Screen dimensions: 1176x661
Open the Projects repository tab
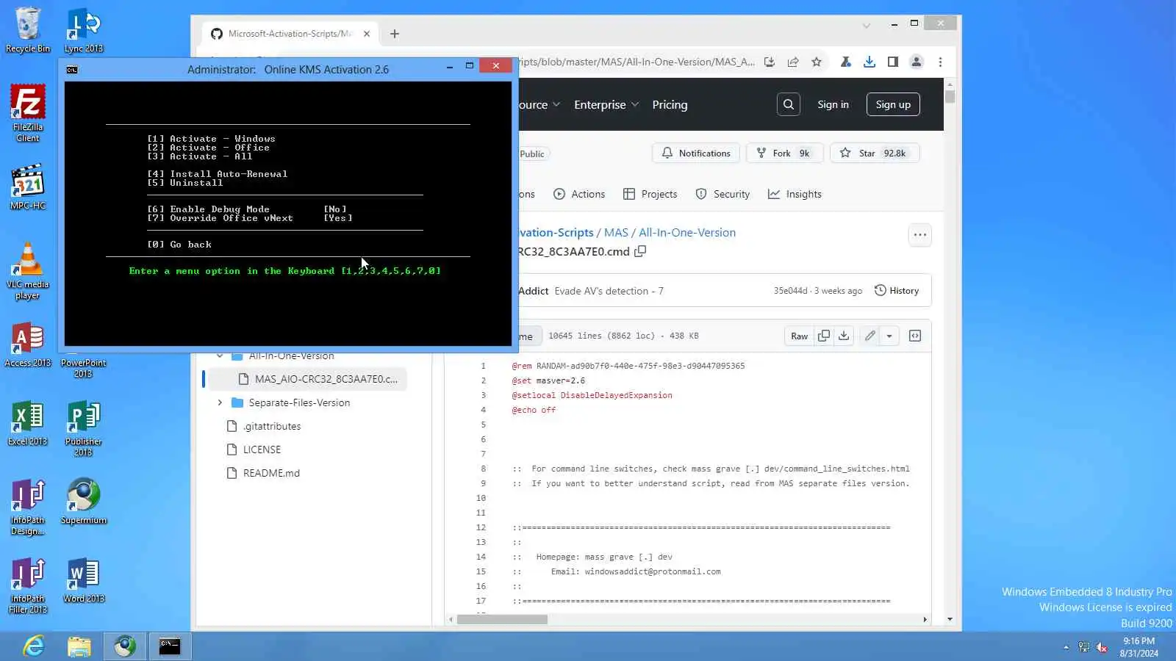pos(650,194)
